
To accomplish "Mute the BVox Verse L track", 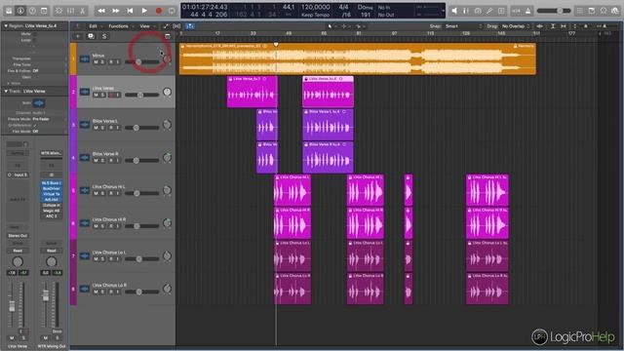I will (x=96, y=128).
